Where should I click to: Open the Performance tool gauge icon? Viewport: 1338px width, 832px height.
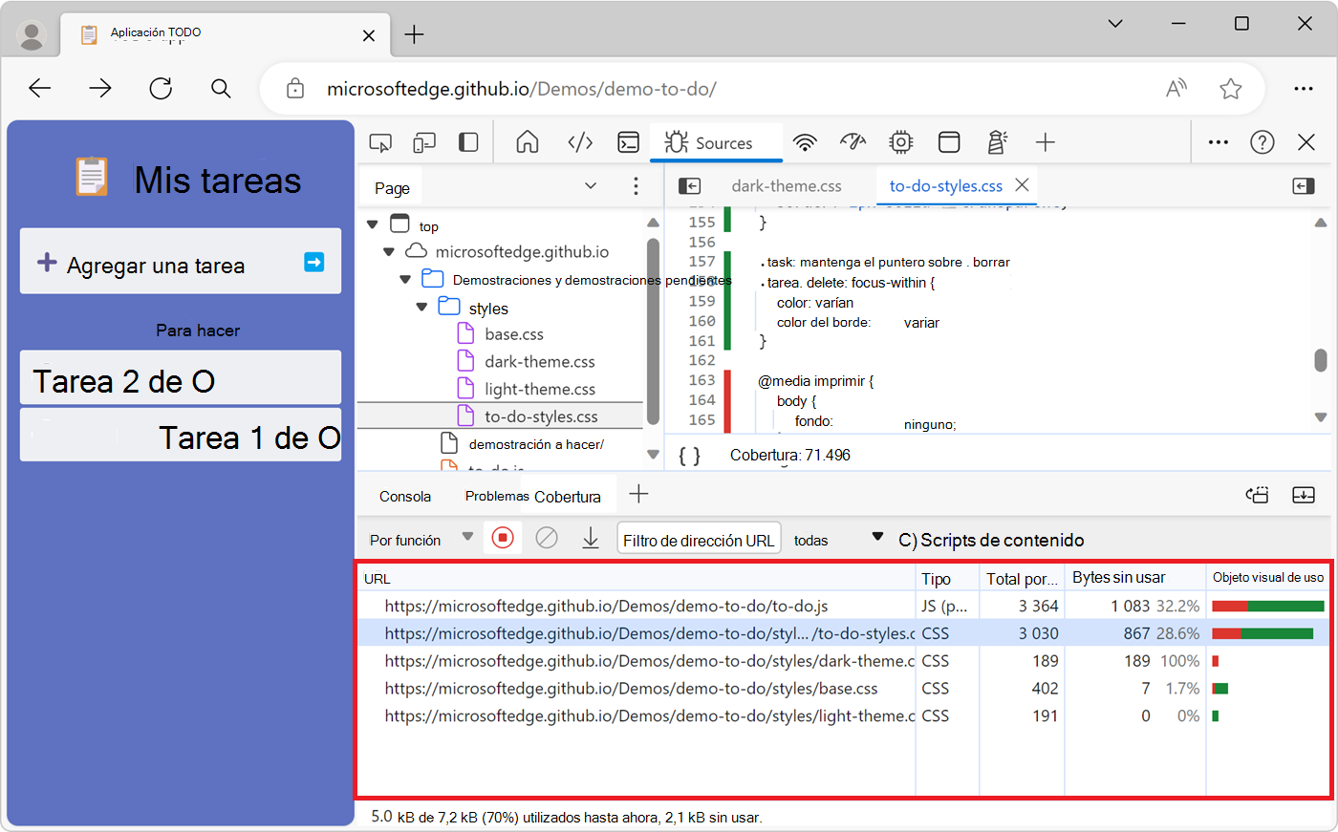click(x=852, y=143)
